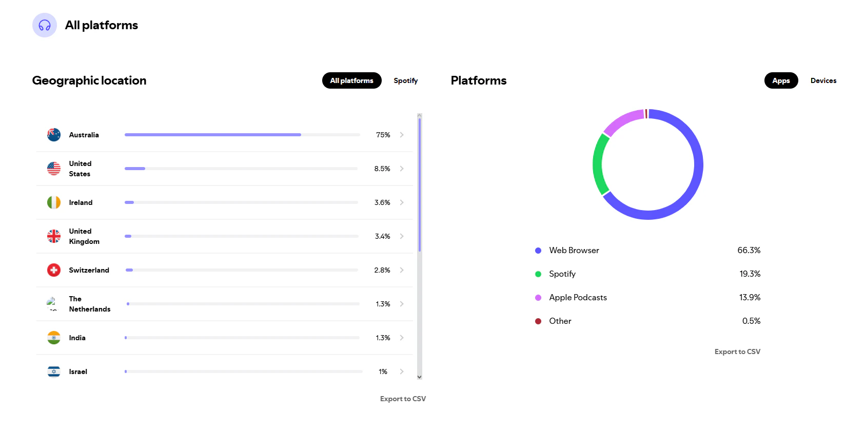The height and width of the screenshot is (434, 865).
Task: Toggle Platforms chart to Devices
Action: pos(823,80)
